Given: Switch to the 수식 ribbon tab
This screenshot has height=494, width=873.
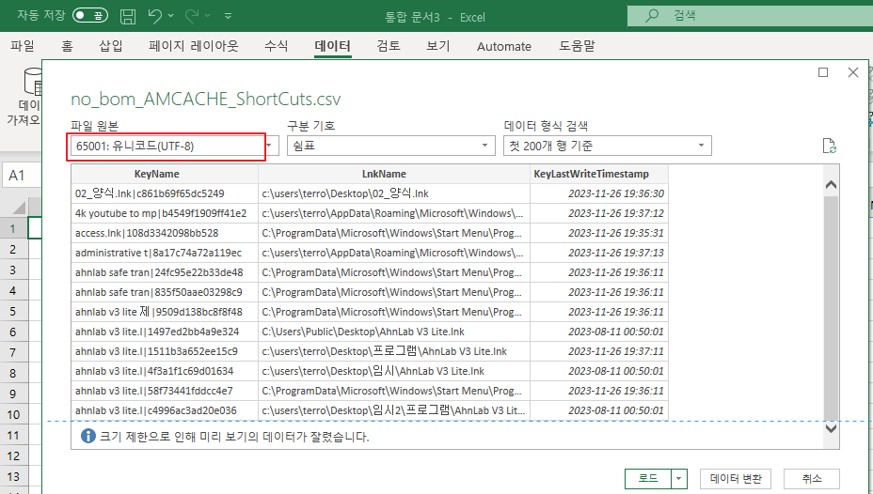Looking at the screenshot, I should coord(276,46).
